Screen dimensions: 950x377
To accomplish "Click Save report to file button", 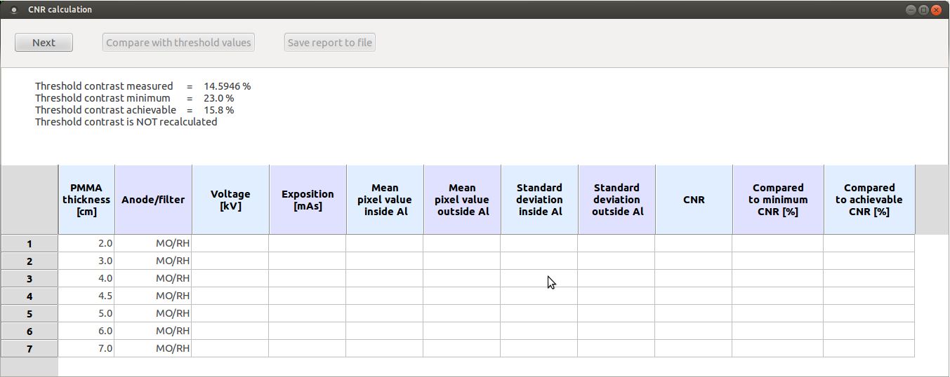I will click(x=330, y=43).
